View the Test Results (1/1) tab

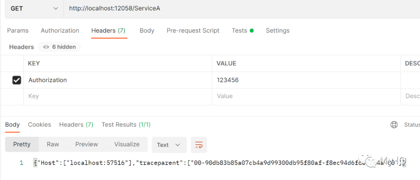coord(126,125)
